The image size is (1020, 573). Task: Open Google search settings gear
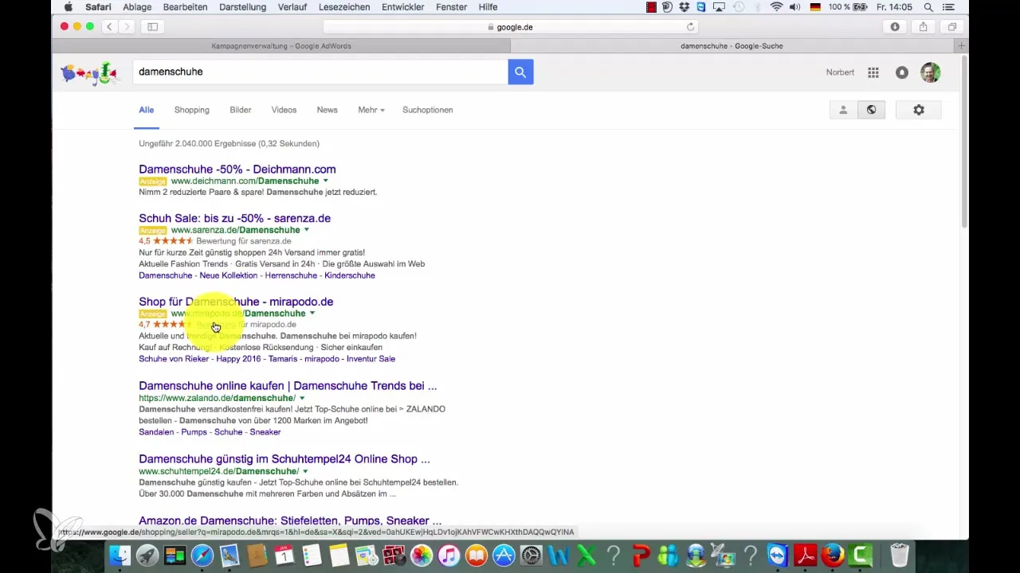(x=919, y=110)
